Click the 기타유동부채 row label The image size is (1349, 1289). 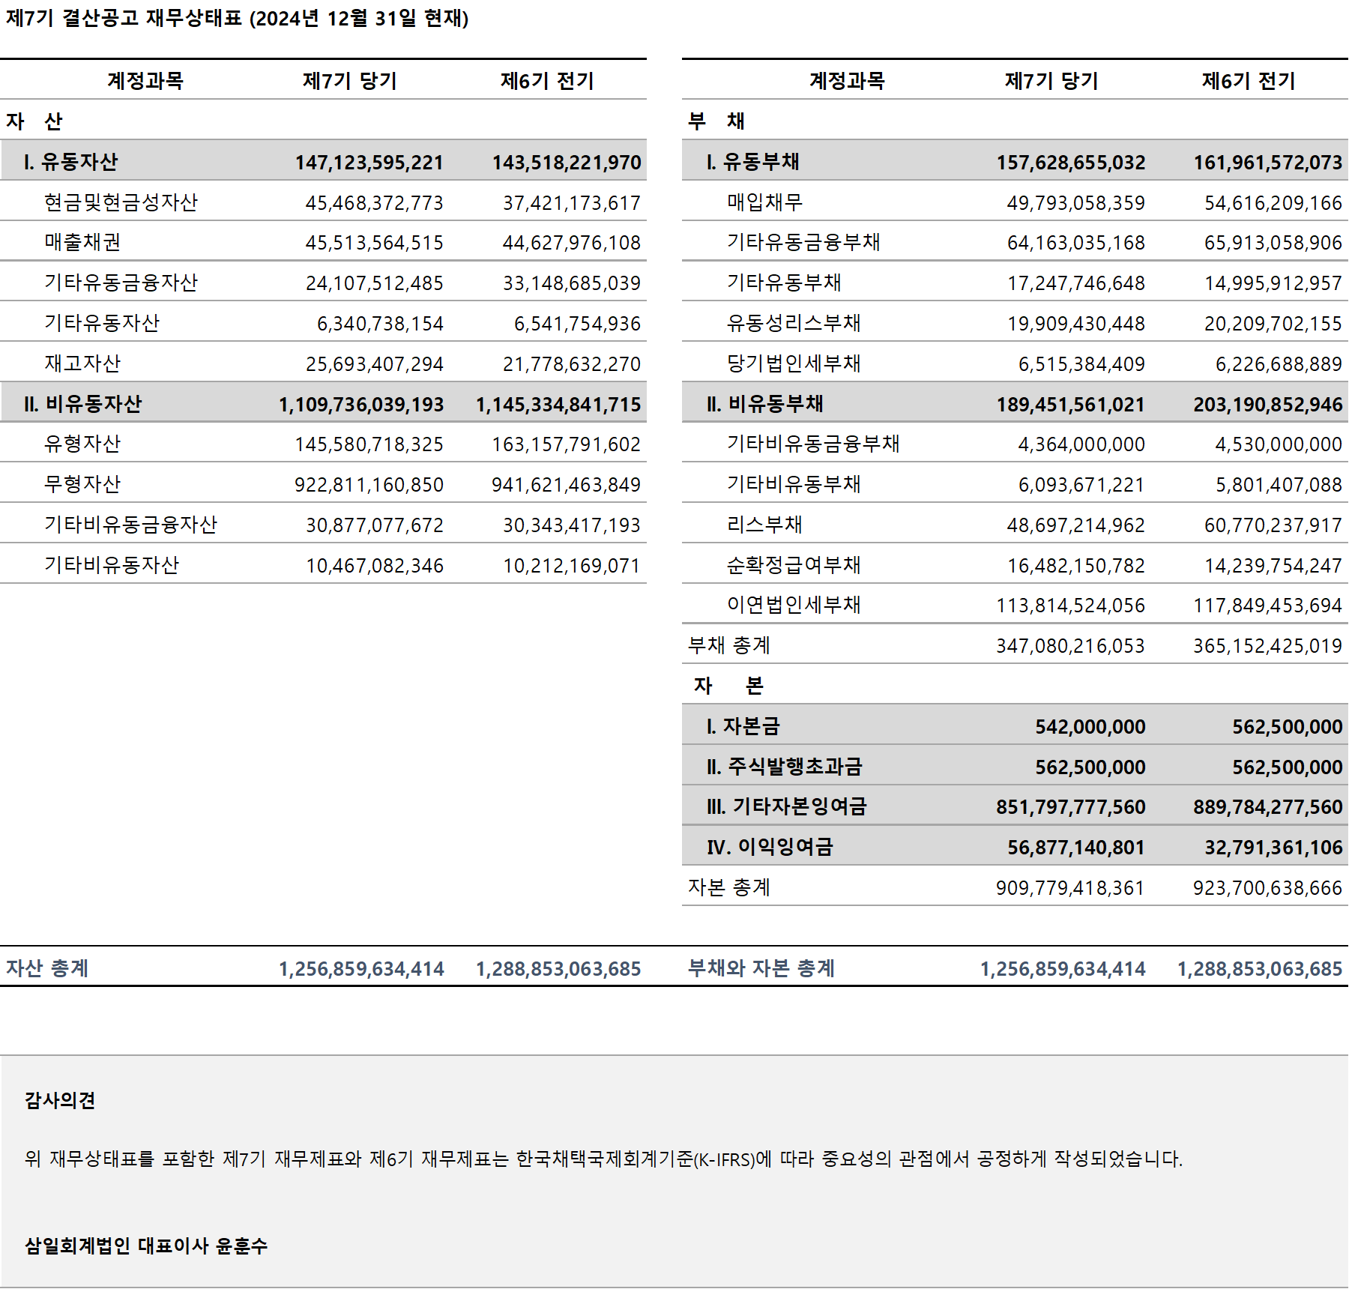point(785,283)
